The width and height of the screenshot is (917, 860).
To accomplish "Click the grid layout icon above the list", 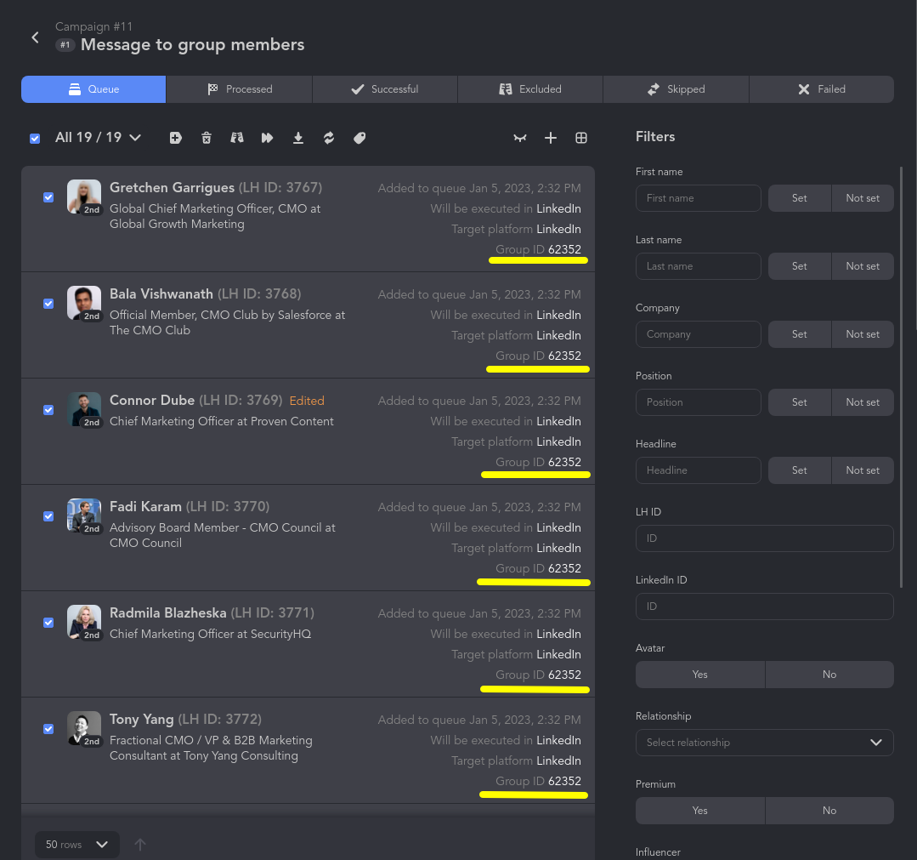I will pos(581,138).
